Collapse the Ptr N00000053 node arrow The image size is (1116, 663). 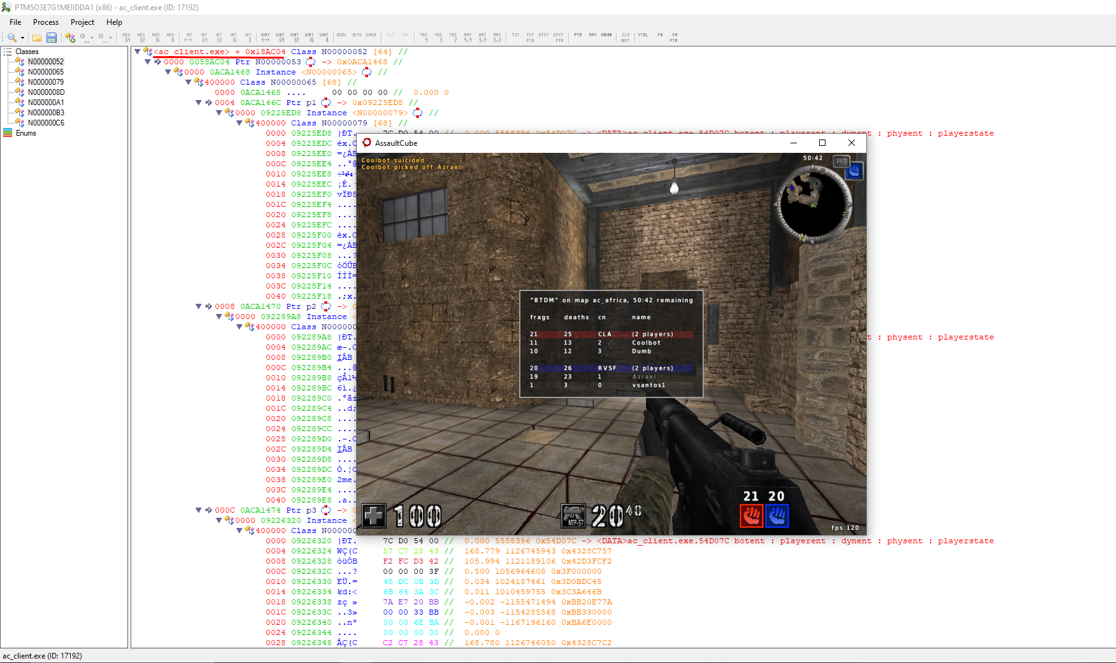(147, 62)
